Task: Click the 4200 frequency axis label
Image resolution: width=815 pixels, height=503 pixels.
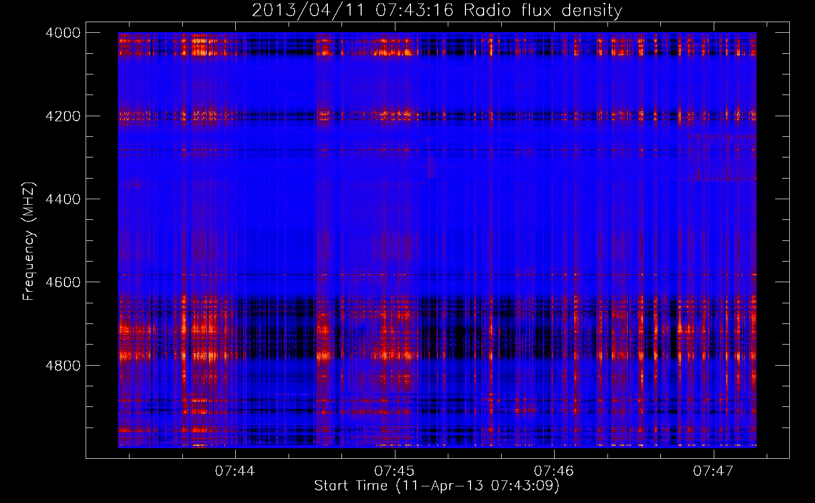Action: coord(62,116)
